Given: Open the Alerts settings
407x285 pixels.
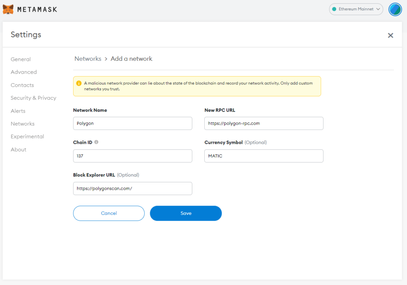Looking at the screenshot, I should (18, 111).
